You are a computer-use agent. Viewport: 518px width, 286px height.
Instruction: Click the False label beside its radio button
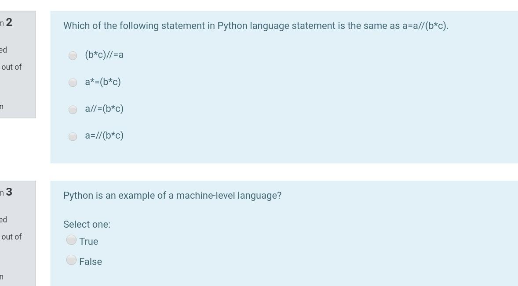[x=91, y=261]
